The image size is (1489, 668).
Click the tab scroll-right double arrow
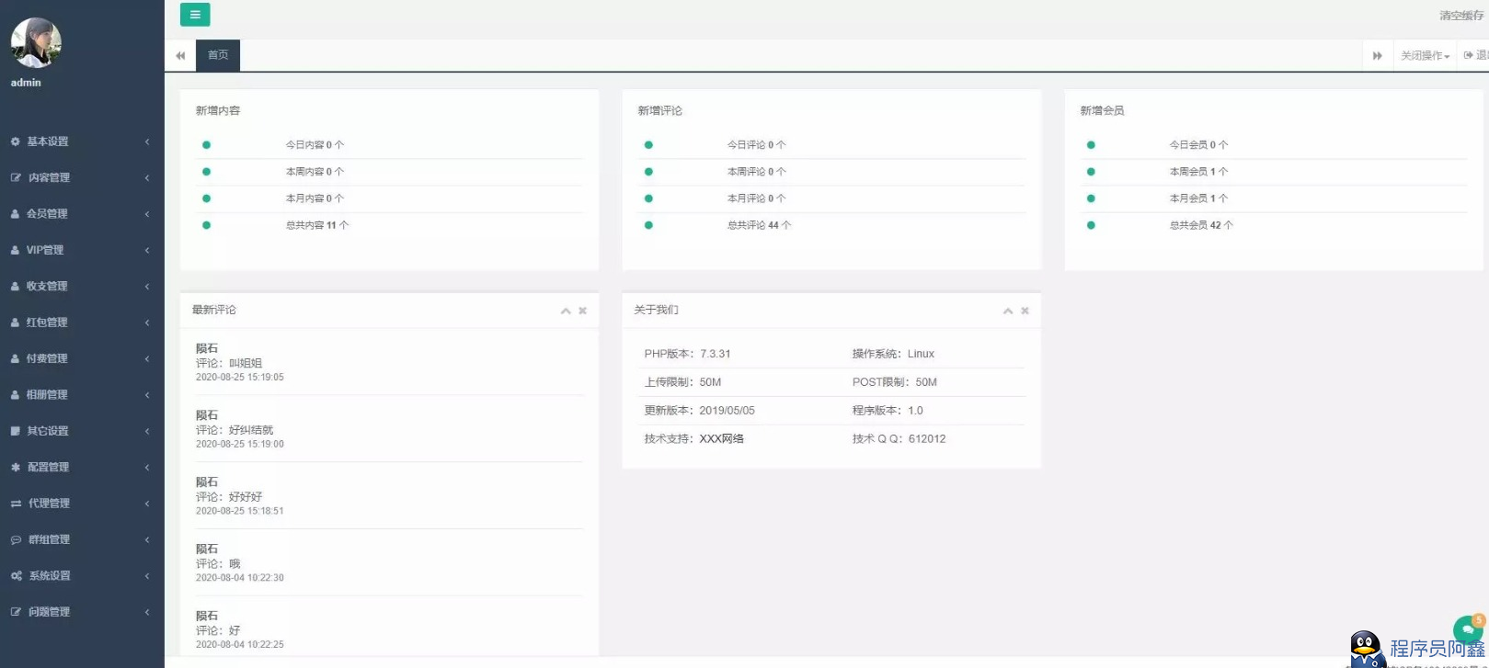[1377, 56]
